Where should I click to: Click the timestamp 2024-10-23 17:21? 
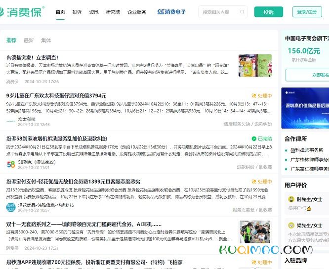41,248
